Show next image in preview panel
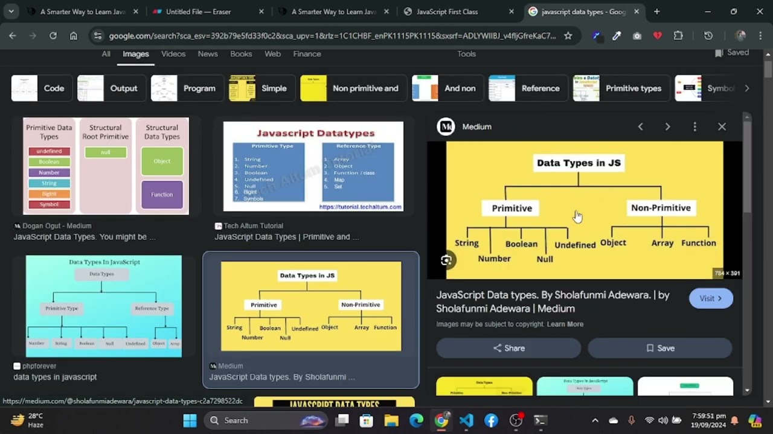773x434 pixels. [x=667, y=127]
